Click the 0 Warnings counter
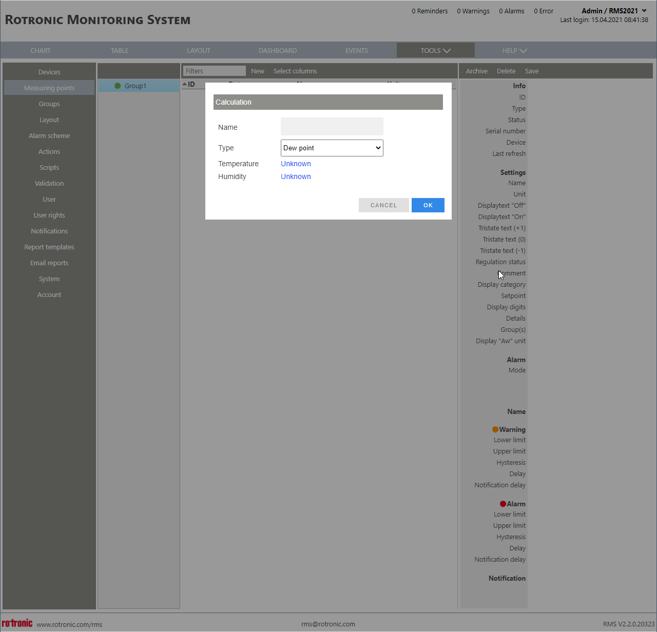 point(473,11)
